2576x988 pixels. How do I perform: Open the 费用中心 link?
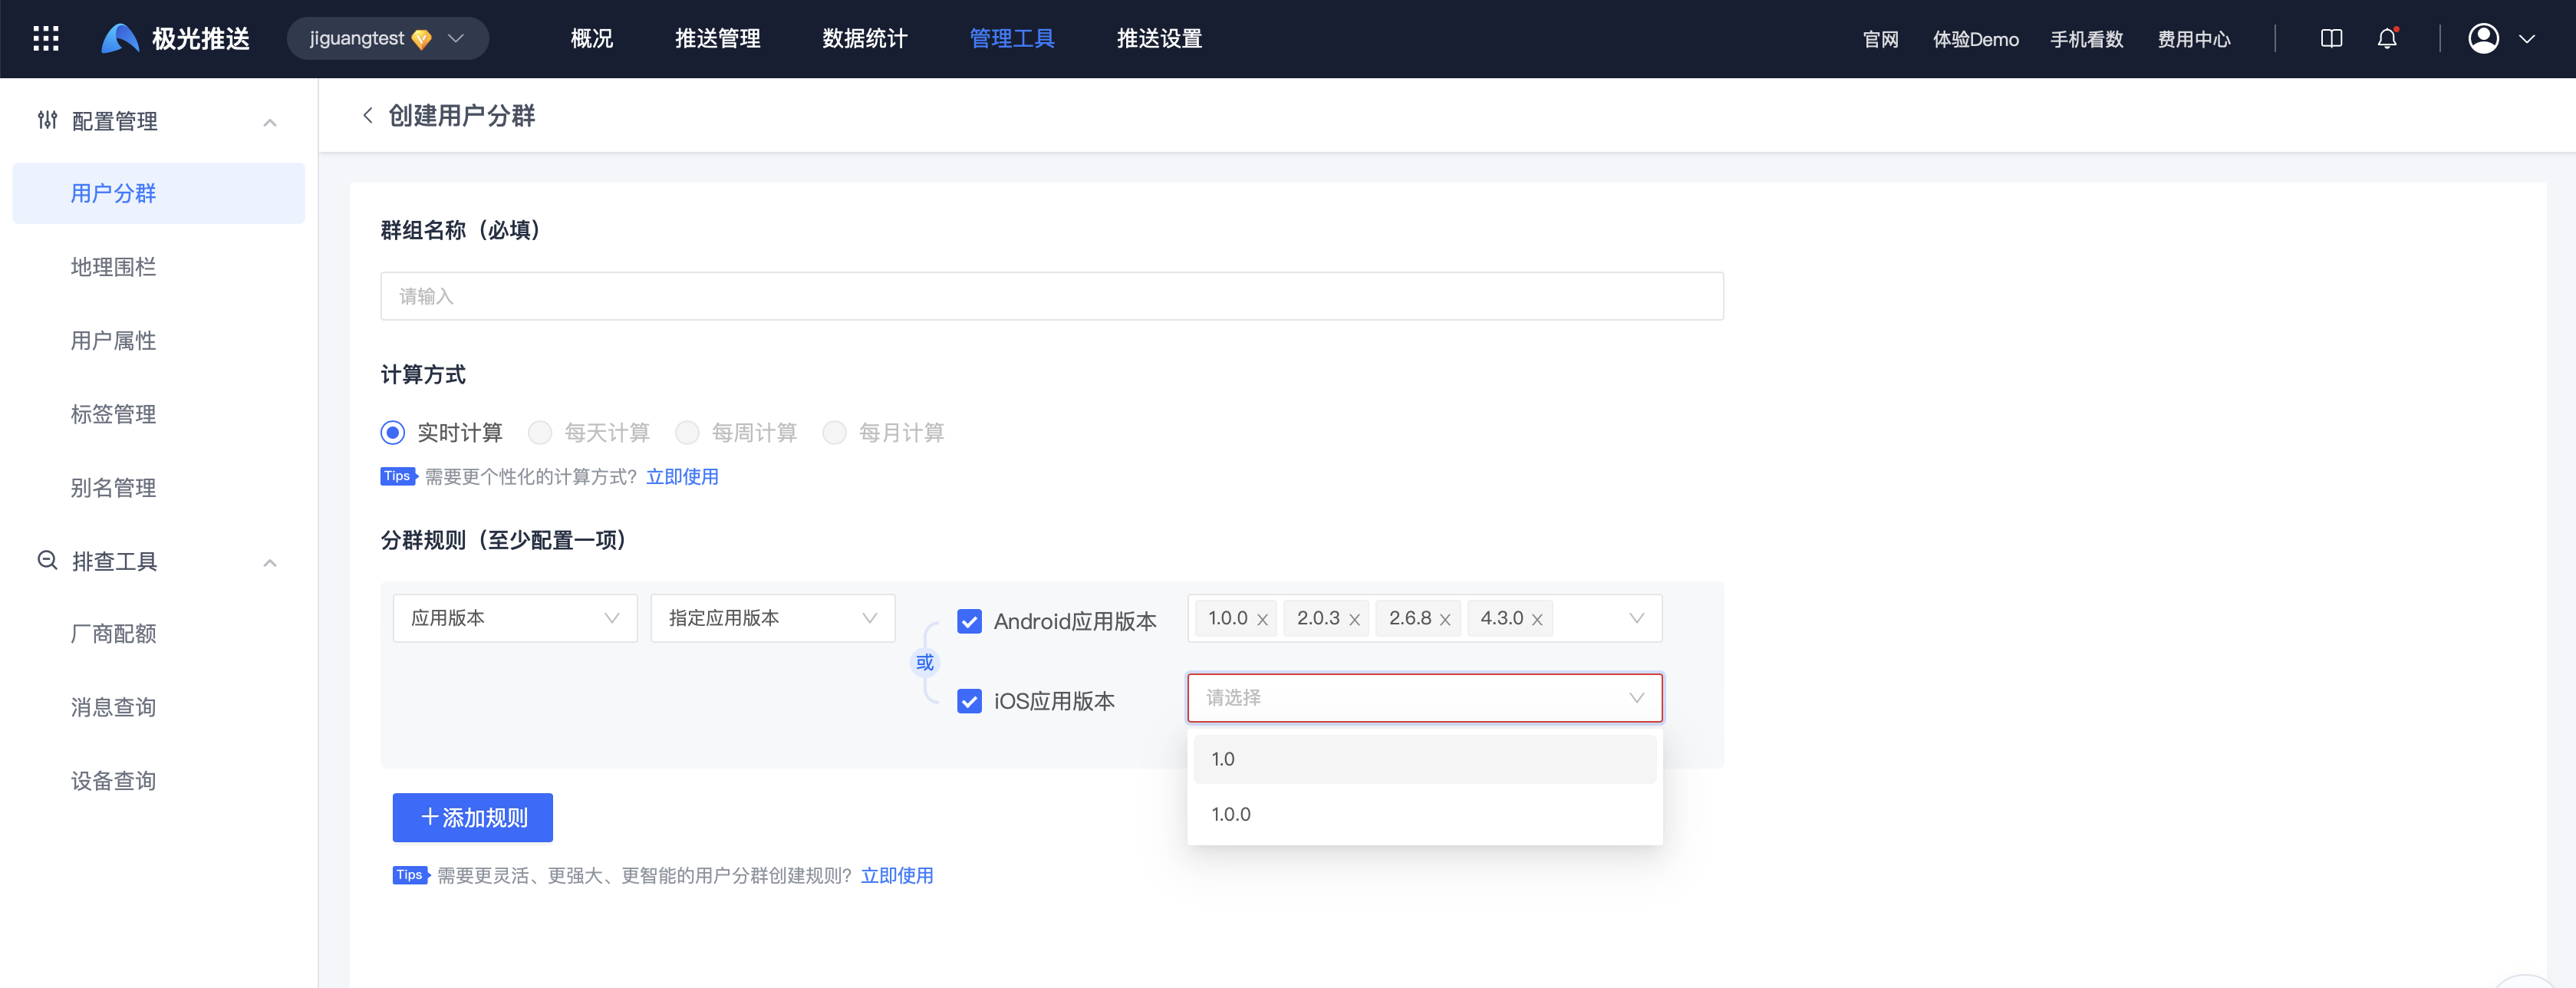2193,40
